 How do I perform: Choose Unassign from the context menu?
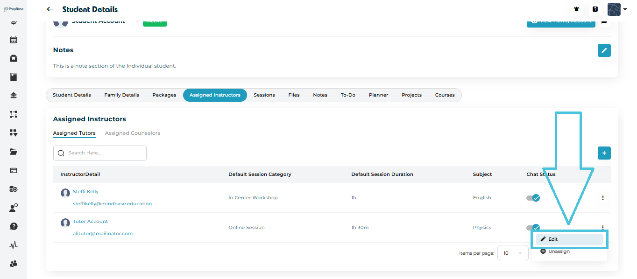559,251
